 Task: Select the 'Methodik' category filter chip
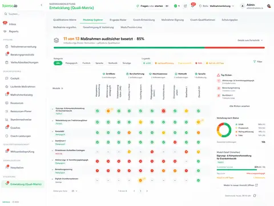click(x=112, y=63)
